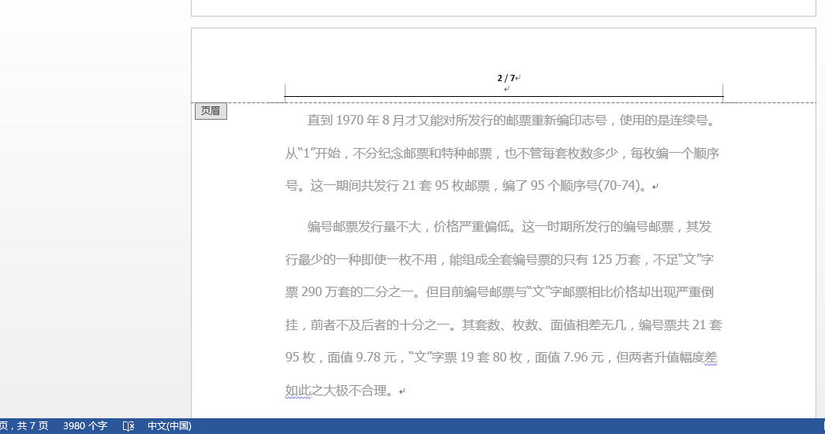Click the line starting 编号邮票发行量不大
This screenshot has width=825, height=434.
510,227
